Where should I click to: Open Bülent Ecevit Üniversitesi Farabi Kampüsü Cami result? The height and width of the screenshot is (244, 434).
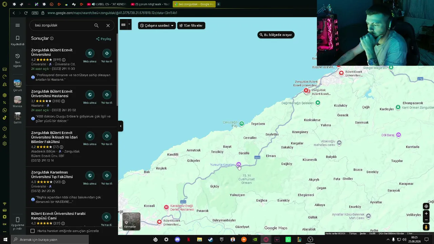58,216
